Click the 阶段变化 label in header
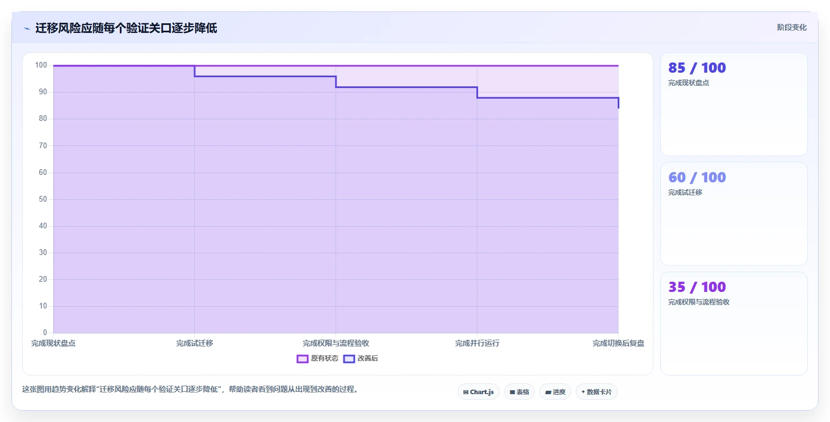 (x=792, y=28)
